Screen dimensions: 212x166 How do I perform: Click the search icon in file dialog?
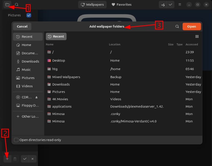(177, 26)
